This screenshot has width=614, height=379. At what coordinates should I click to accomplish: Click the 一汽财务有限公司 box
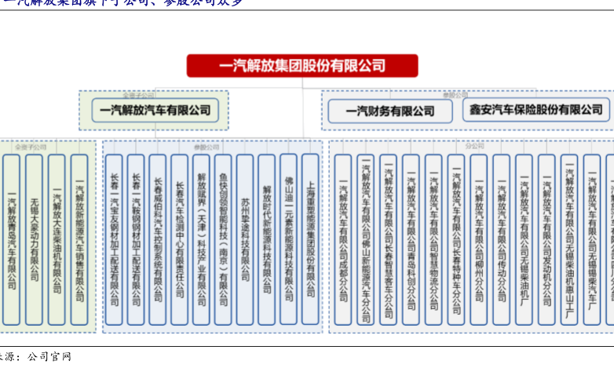(390, 111)
